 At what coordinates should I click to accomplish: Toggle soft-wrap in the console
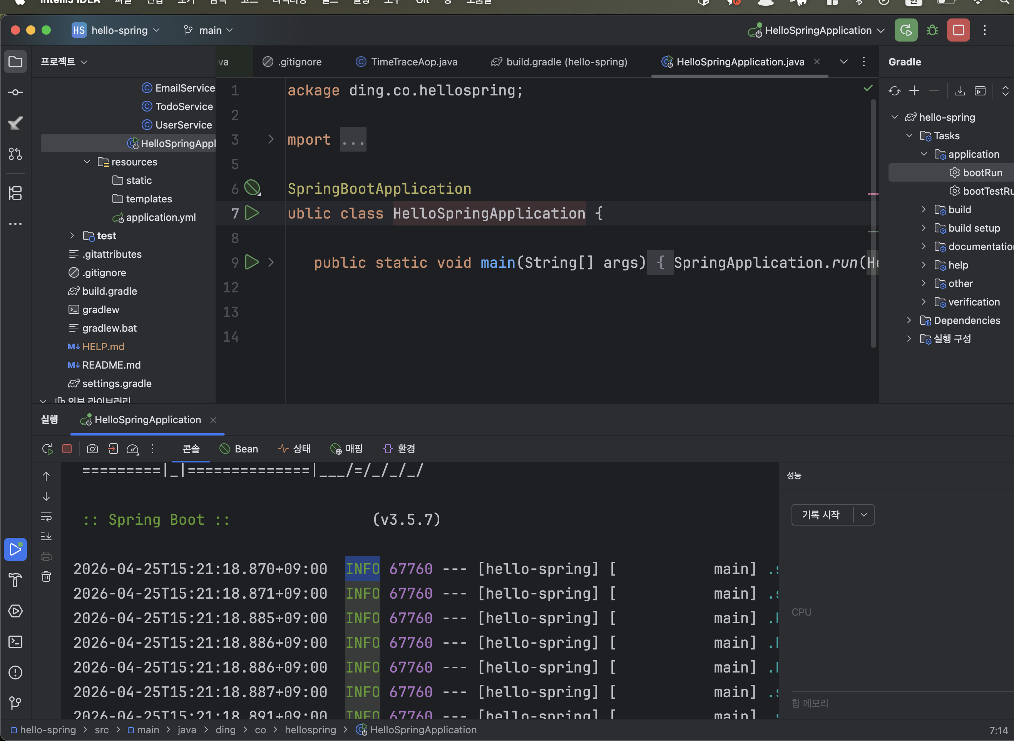coord(46,516)
